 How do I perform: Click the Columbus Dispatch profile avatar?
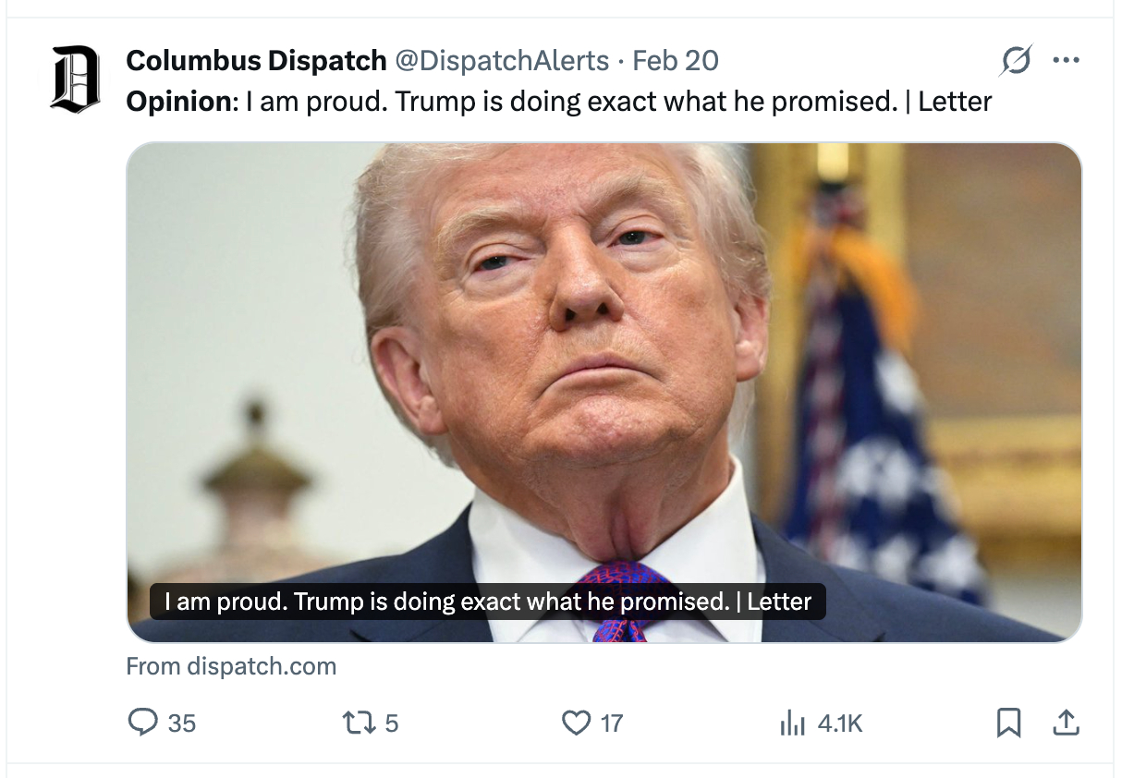pos(75,79)
